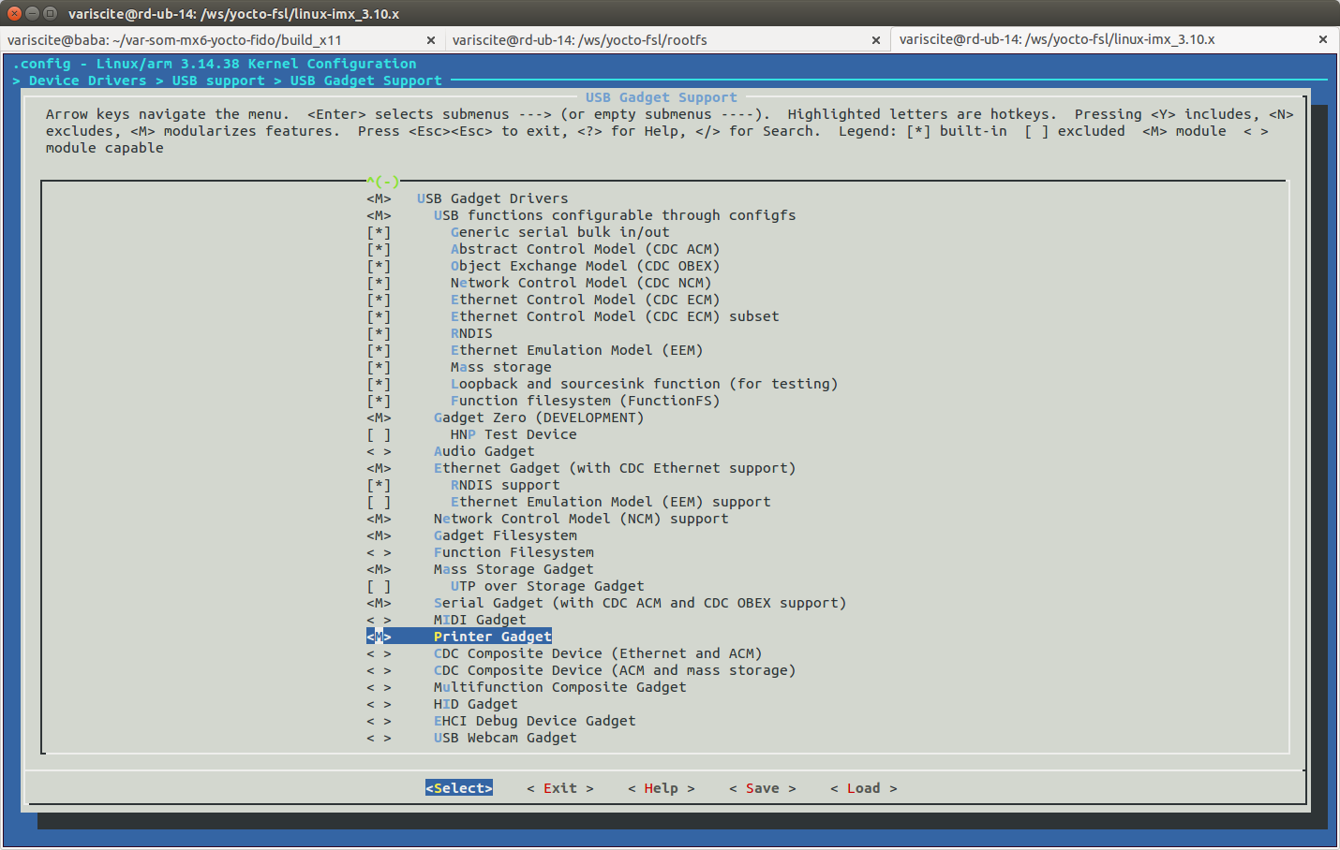
Task: Change tristate for Audio Gadget
Action: (x=379, y=452)
